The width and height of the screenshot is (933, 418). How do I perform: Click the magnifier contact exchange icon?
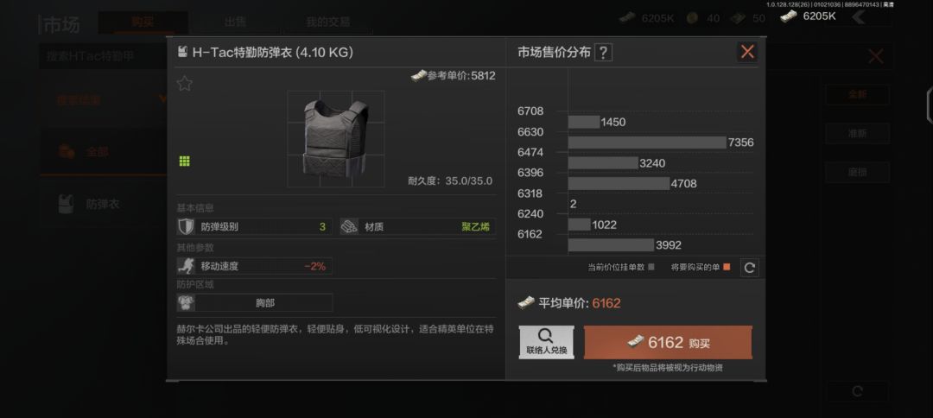(545, 336)
